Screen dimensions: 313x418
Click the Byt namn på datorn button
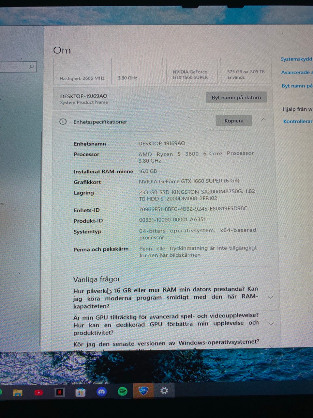pyautogui.click(x=236, y=97)
